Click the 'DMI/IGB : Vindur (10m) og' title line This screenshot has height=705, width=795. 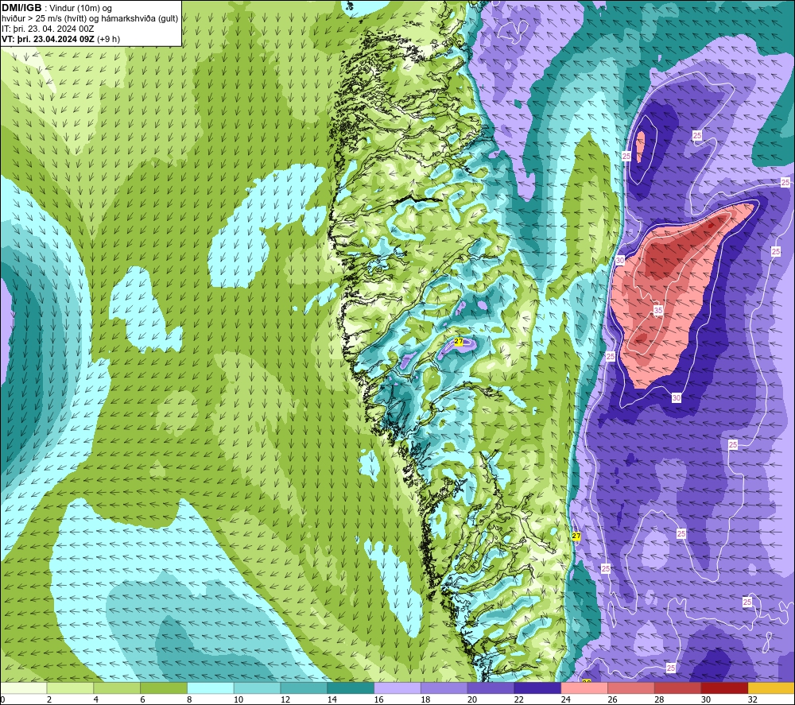coord(56,8)
